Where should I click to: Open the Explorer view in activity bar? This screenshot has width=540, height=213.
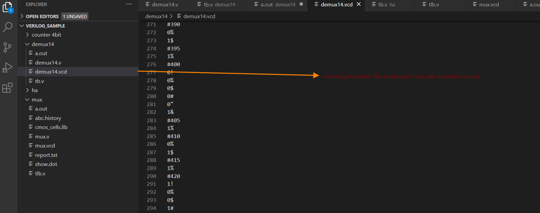click(x=8, y=7)
